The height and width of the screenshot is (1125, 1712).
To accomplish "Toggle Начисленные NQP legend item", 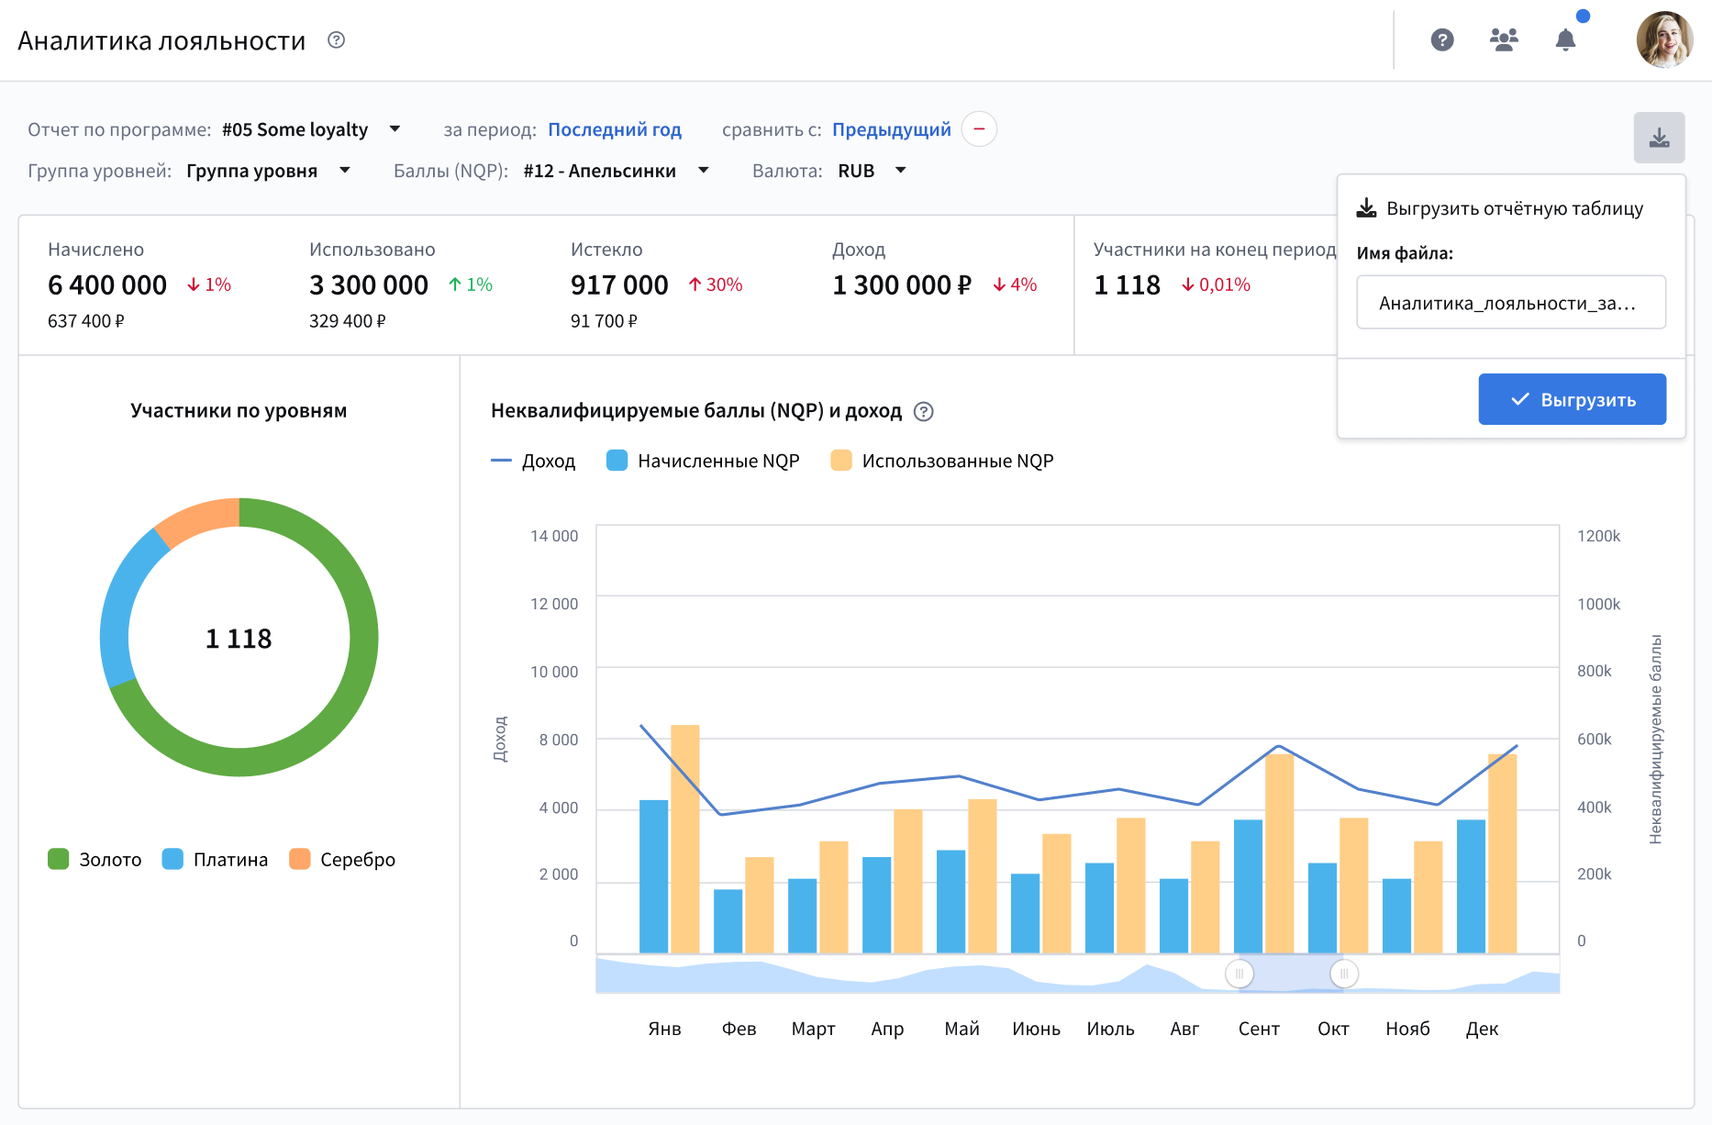I will click(x=703, y=461).
